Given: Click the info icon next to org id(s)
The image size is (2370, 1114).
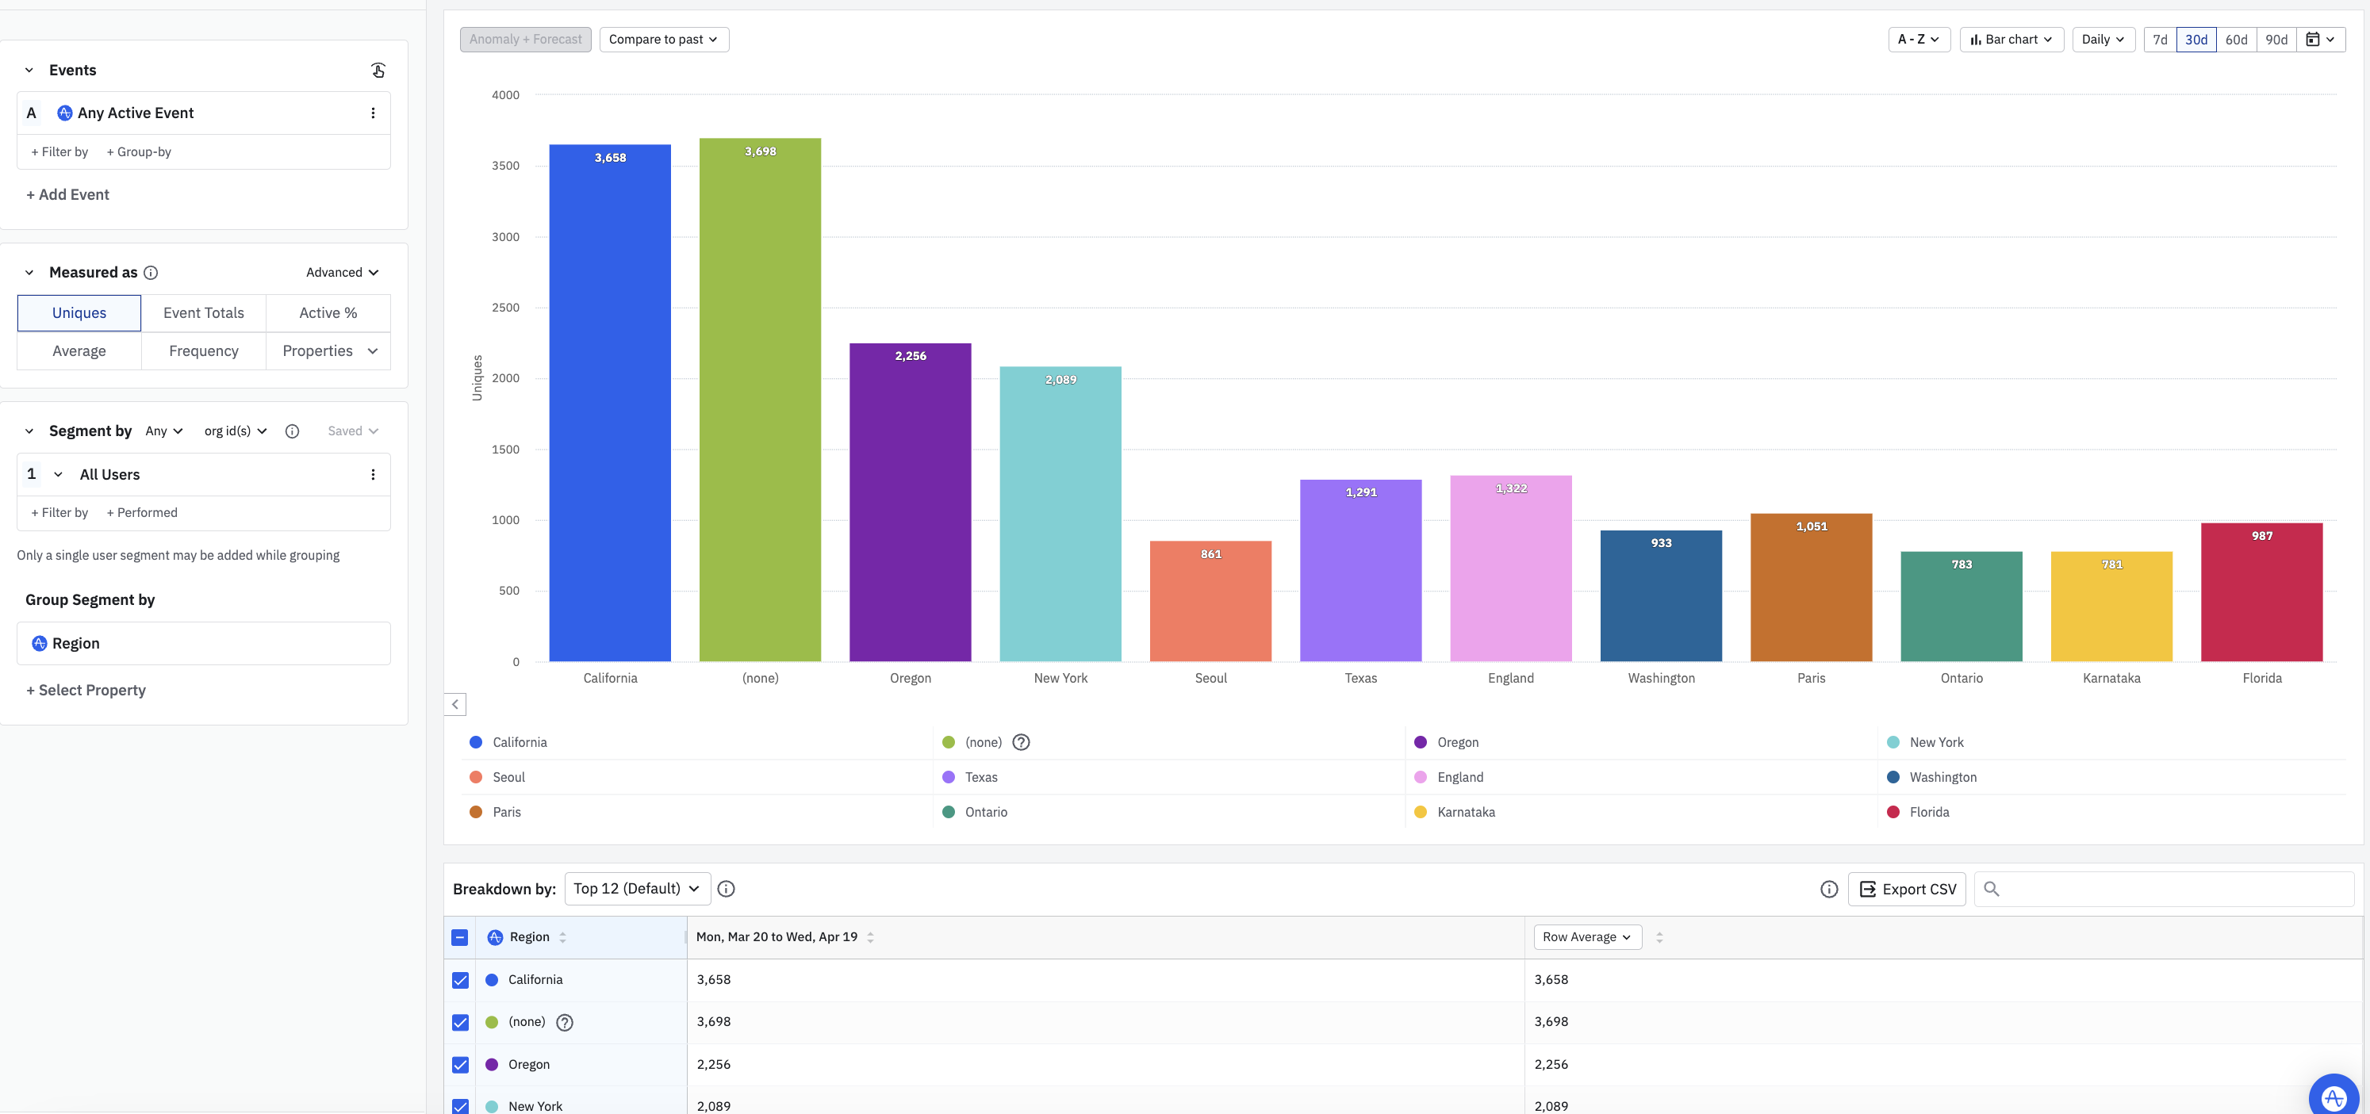Looking at the screenshot, I should coord(292,431).
